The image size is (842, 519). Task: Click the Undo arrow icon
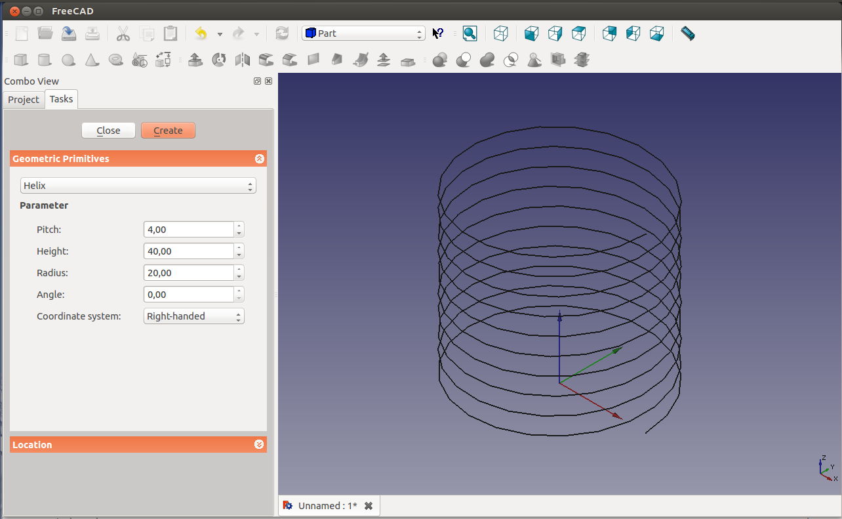coord(201,33)
